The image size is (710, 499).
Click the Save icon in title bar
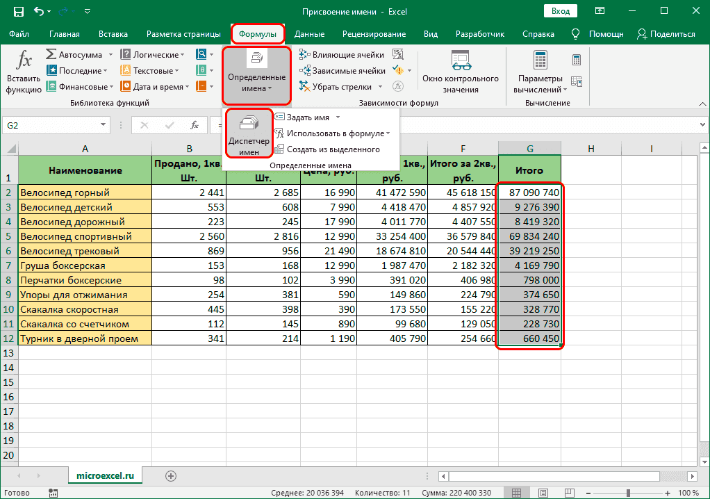tap(18, 12)
